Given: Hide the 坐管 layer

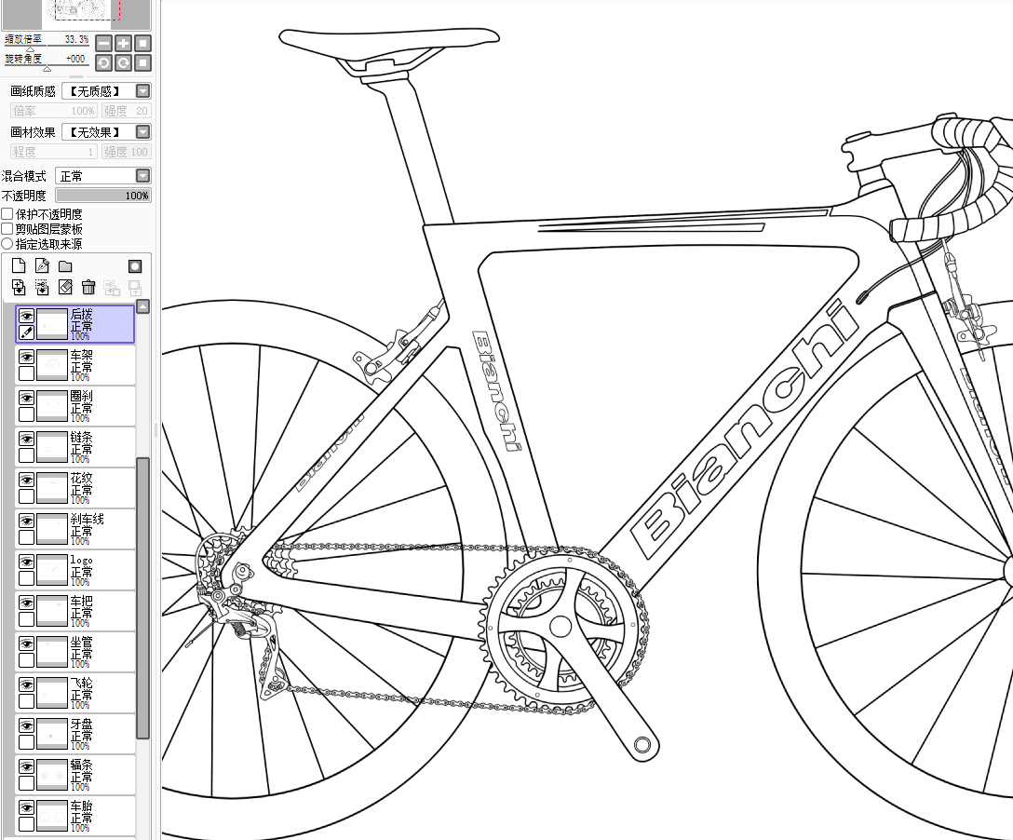Looking at the screenshot, I should point(26,644).
